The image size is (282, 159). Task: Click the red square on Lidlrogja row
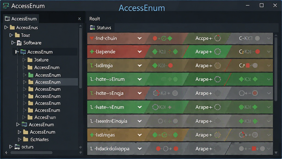pyautogui.click(x=248, y=65)
